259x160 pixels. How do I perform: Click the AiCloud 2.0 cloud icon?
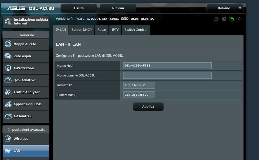[8, 116]
